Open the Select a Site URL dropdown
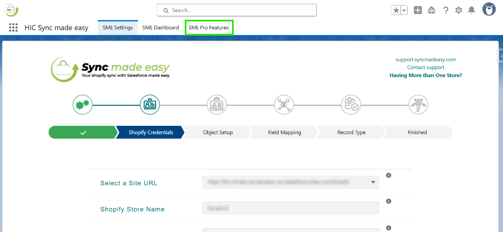Screen dimensions: 503x232 (x=291, y=182)
